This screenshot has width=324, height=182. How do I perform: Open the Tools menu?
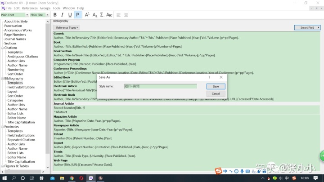pos(56,8)
